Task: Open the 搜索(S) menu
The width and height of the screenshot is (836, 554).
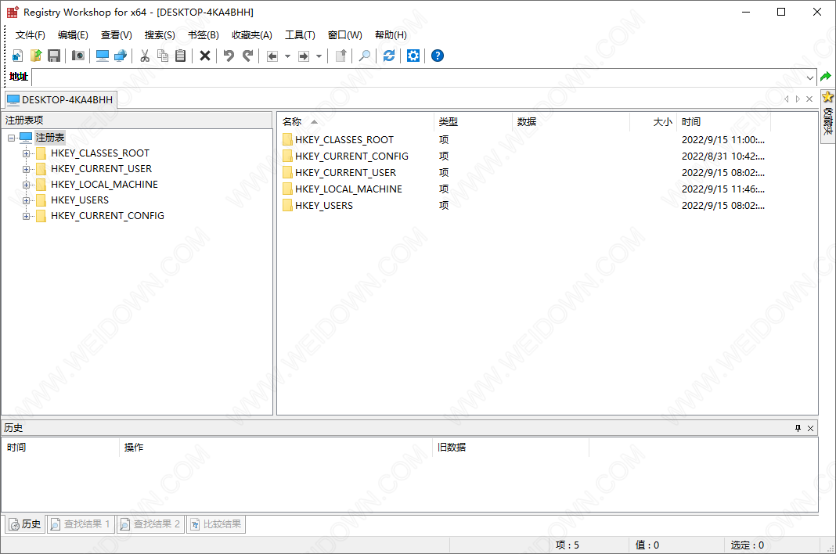Action: (x=160, y=35)
